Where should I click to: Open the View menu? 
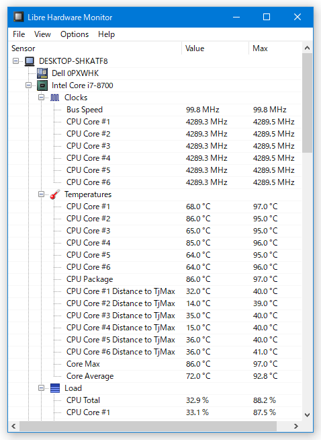tap(42, 34)
